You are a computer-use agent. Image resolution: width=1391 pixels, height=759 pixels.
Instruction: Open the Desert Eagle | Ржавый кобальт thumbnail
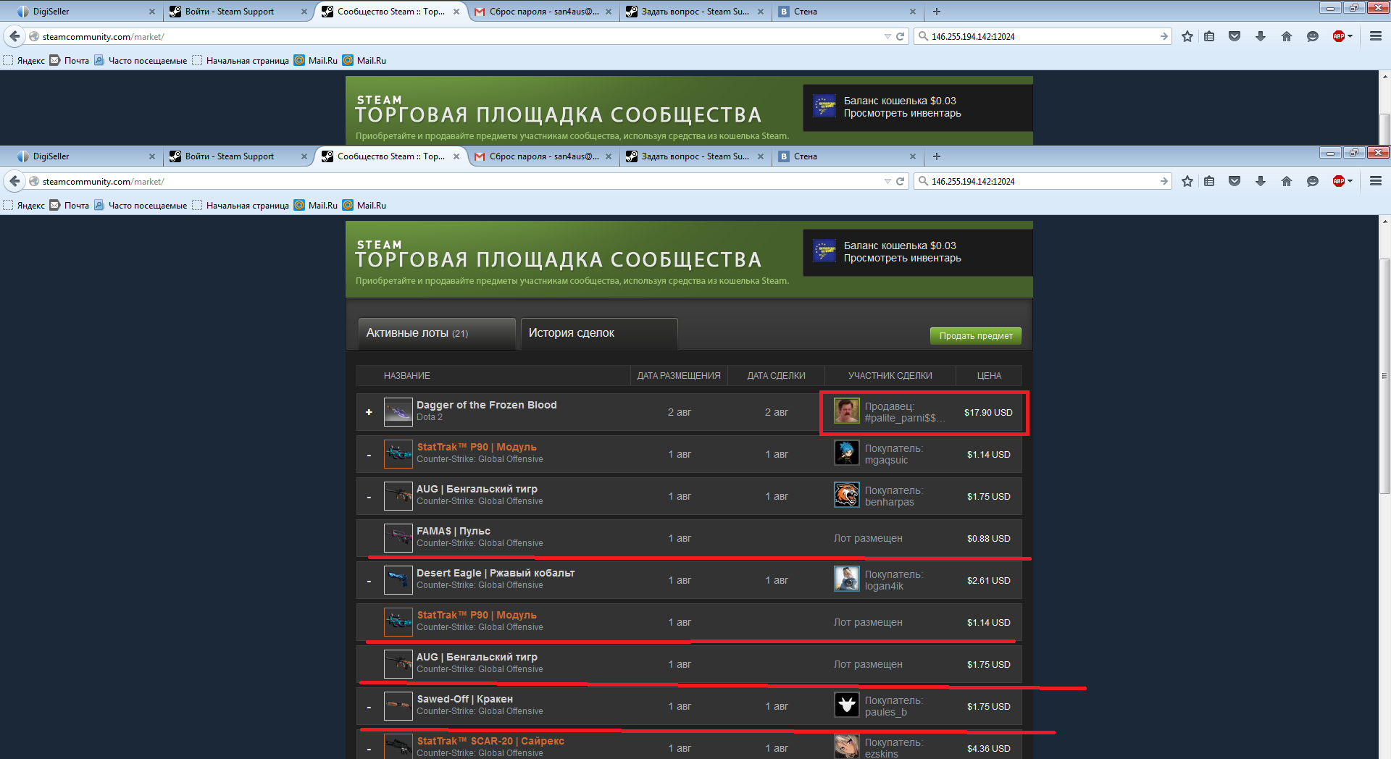(398, 580)
